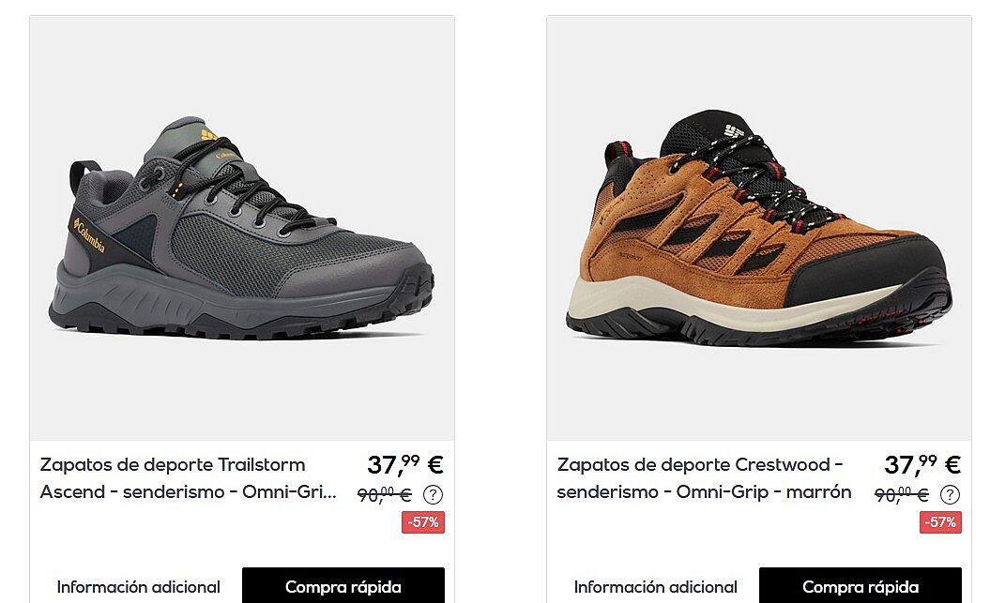The image size is (990, 603).
Task: Show Información adicional for Trailstorm Ascend
Action: click(138, 587)
